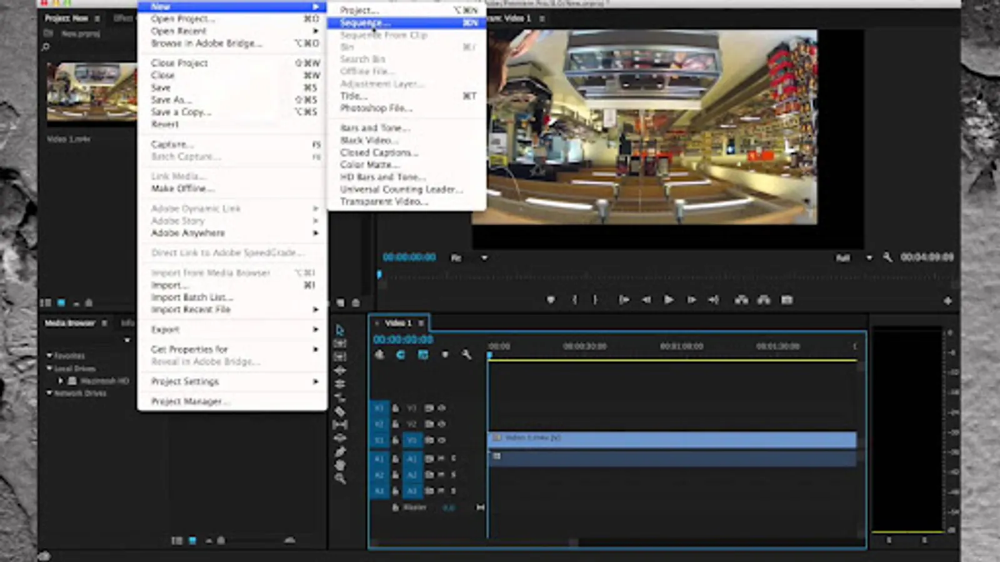Click the video clip in the timeline
The height and width of the screenshot is (562, 1000).
click(671, 439)
